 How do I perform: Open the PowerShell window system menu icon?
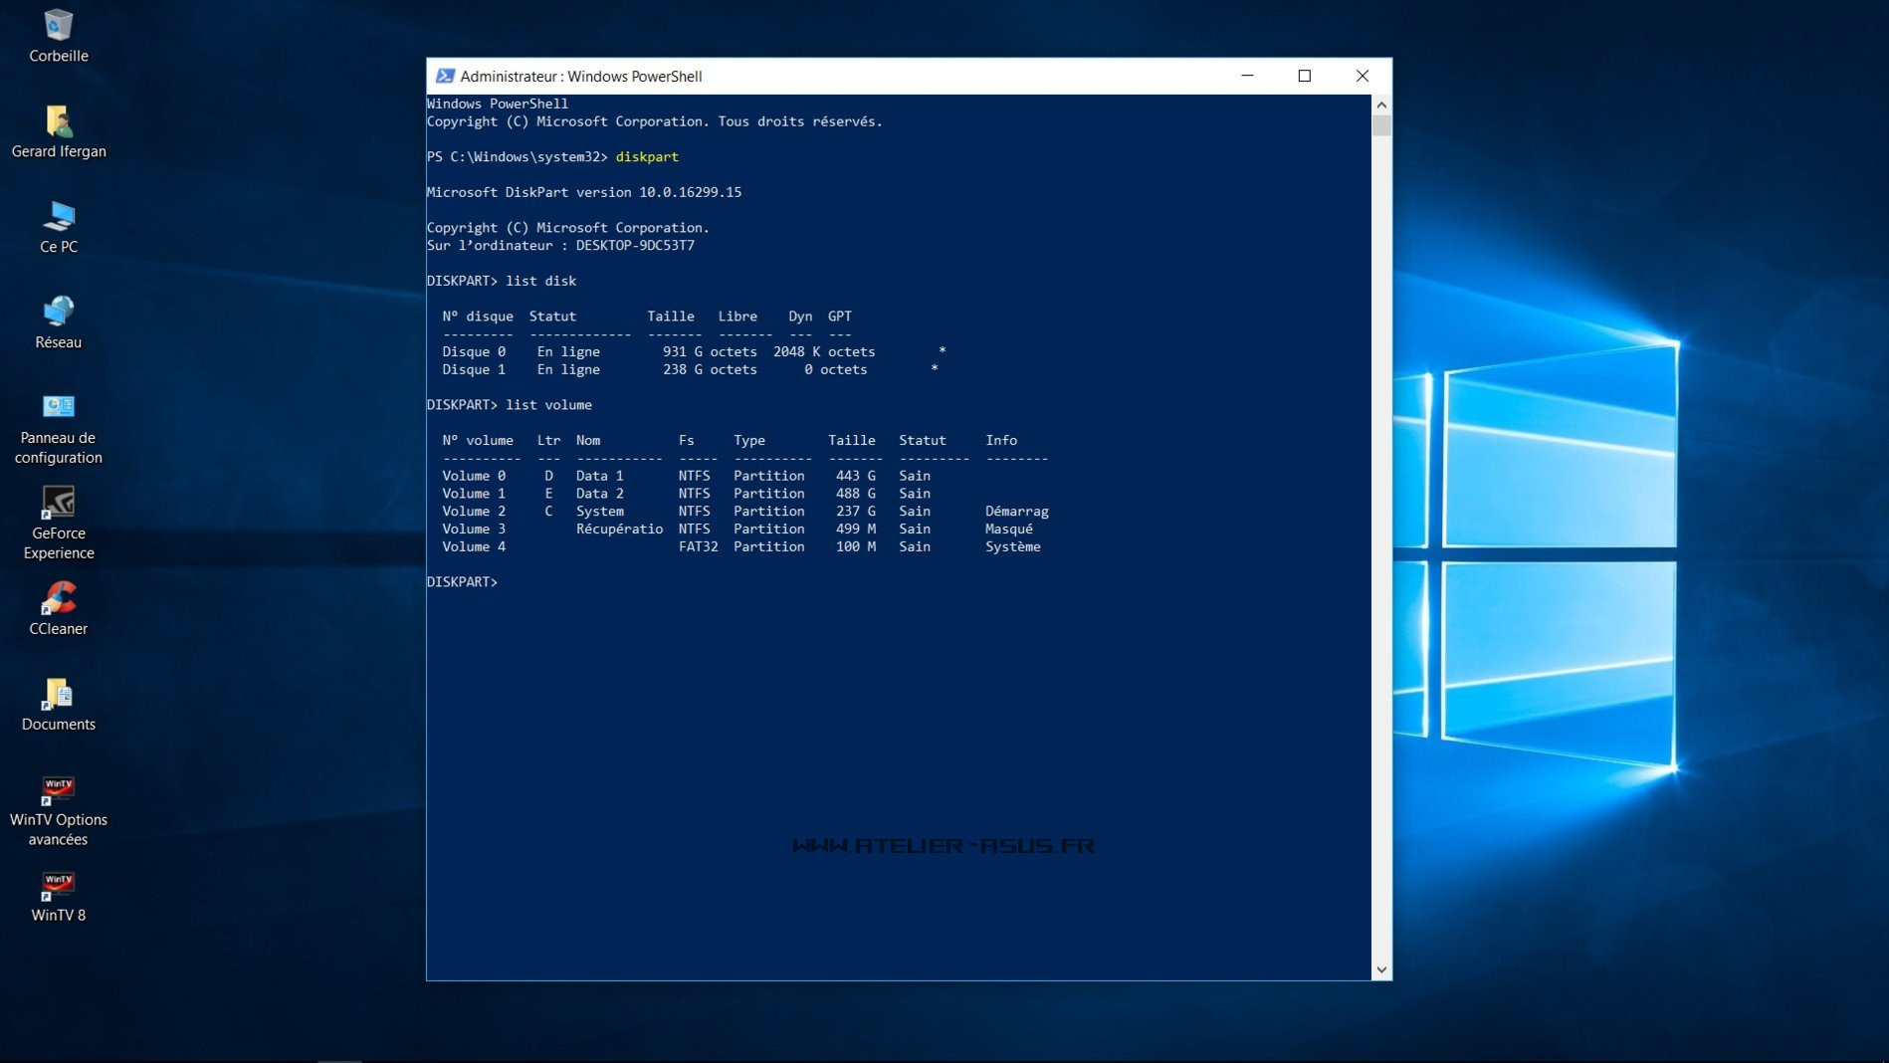(x=445, y=77)
